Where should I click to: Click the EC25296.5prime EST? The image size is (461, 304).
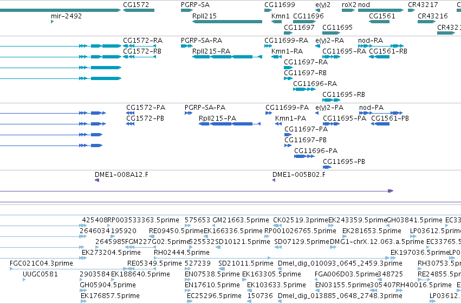(x=190, y=301)
